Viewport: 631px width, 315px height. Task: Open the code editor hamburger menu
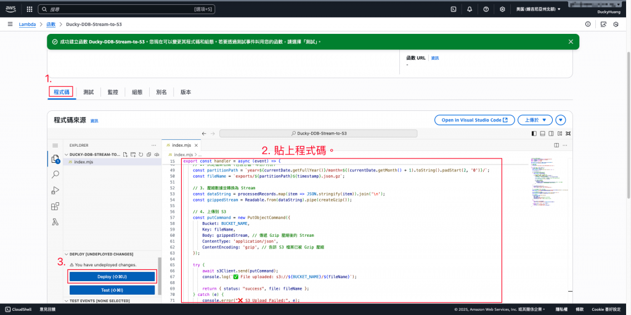(55, 145)
